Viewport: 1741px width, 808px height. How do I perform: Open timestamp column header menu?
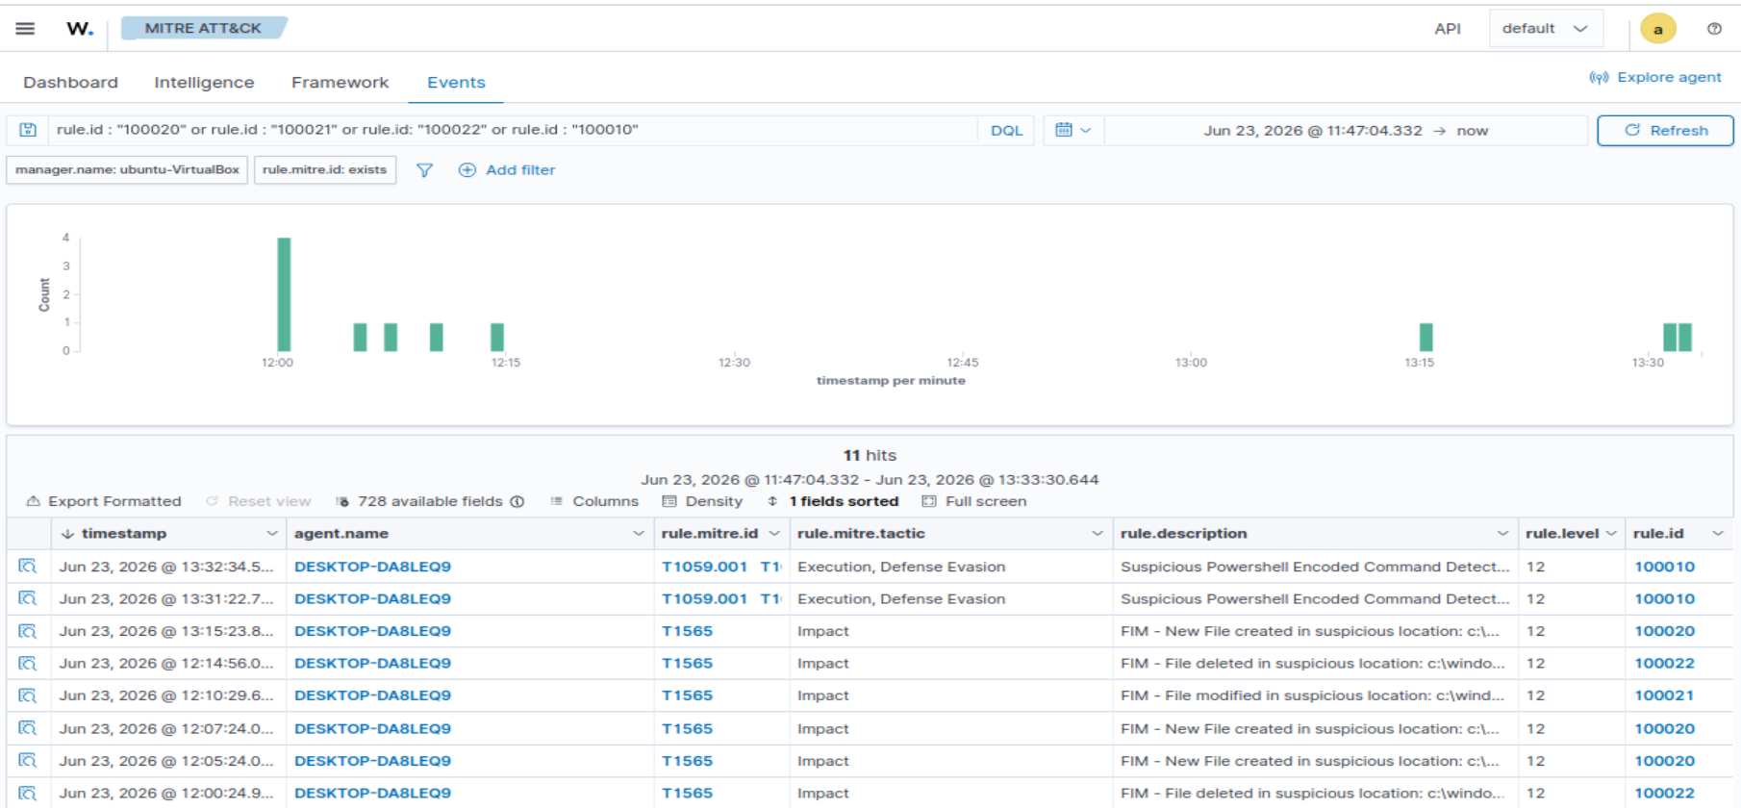pos(272,534)
